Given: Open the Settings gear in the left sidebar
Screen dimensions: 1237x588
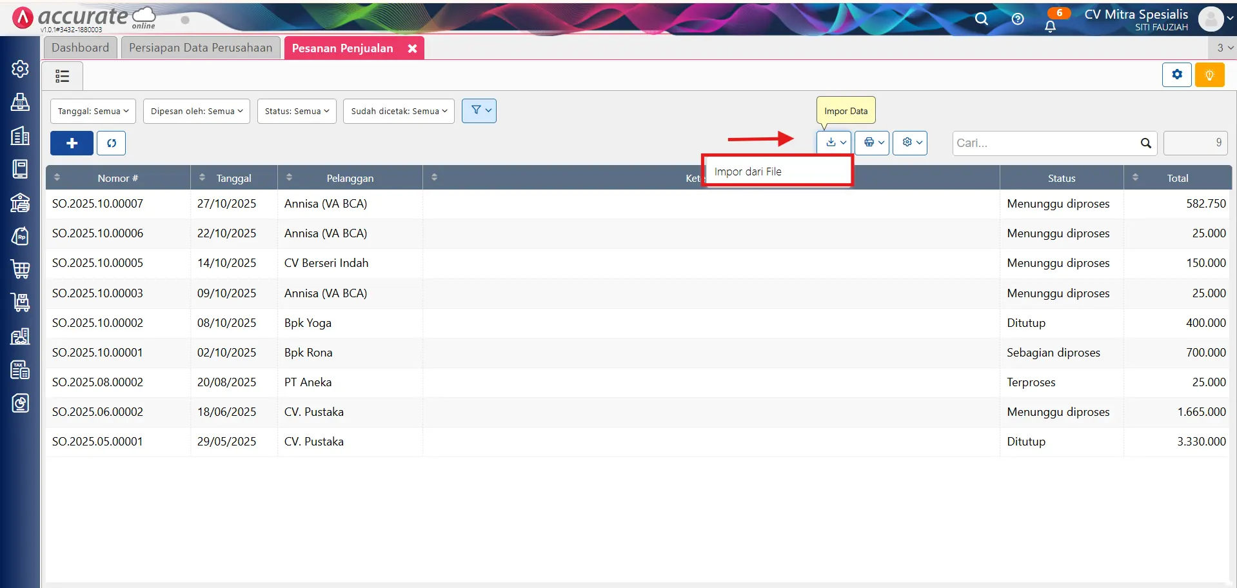Looking at the screenshot, I should click(x=21, y=68).
